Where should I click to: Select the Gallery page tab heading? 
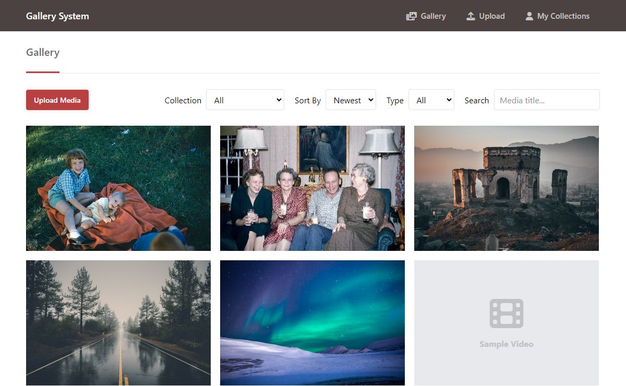coord(43,52)
